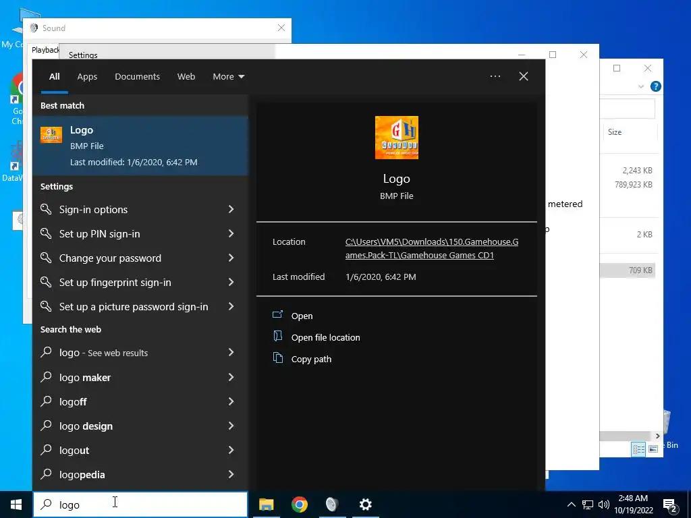Image resolution: width=691 pixels, height=518 pixels.
Task: Open the Windows Start menu
Action: click(16, 505)
